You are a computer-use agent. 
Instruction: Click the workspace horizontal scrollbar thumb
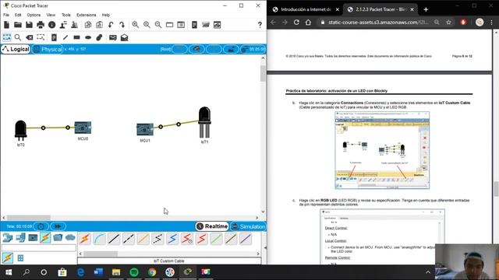pos(29,218)
